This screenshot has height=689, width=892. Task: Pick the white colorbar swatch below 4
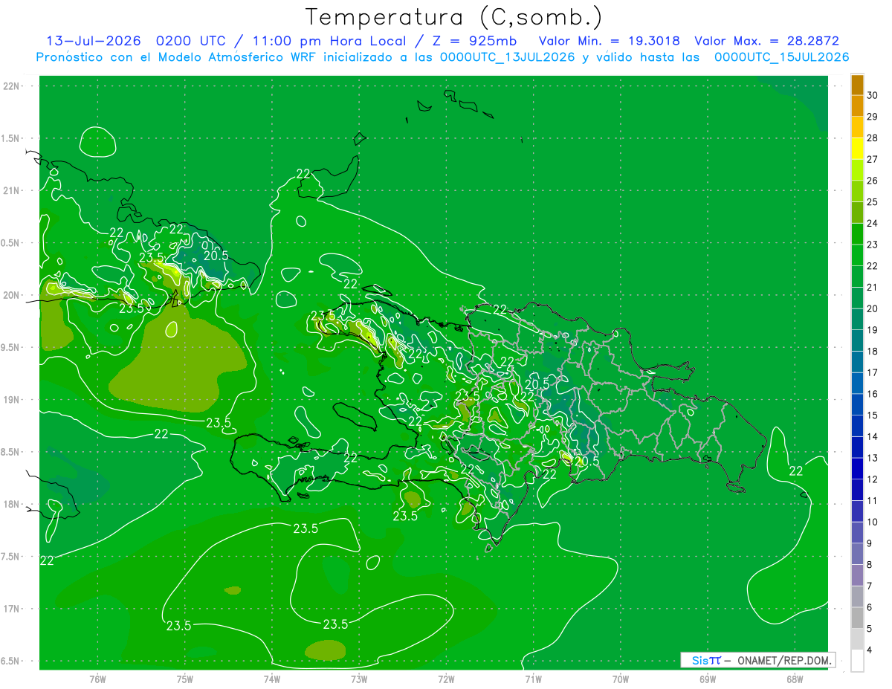857,660
